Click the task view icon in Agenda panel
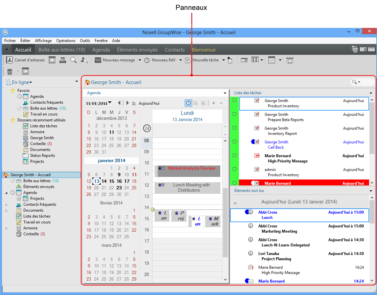Viewport: 377px width, 295px height. point(196,103)
